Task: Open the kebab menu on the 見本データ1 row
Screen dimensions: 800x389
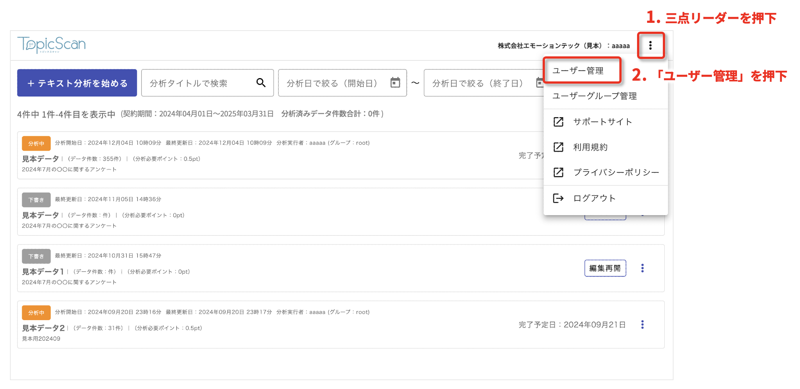Action: [643, 268]
